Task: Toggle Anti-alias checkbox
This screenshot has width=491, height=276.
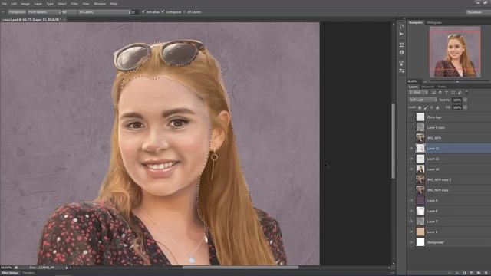Action: click(143, 12)
